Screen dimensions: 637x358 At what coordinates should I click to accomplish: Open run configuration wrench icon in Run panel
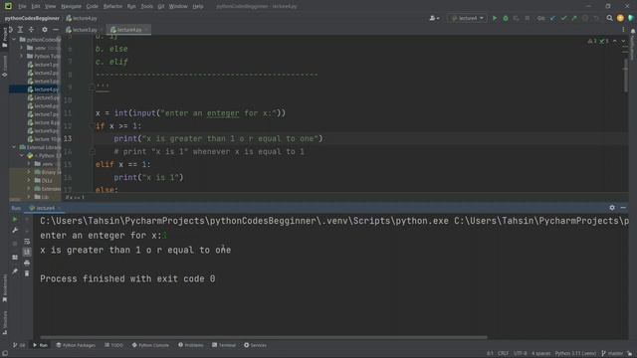pos(15,230)
